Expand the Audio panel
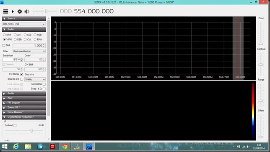Image resolution: width=270 pixels, height=152 pixels. (24, 94)
